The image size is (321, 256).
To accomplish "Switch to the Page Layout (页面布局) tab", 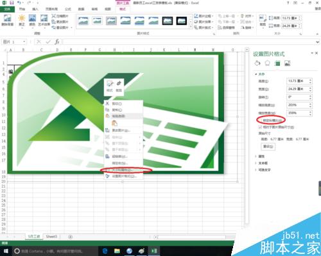I will [x=51, y=9].
